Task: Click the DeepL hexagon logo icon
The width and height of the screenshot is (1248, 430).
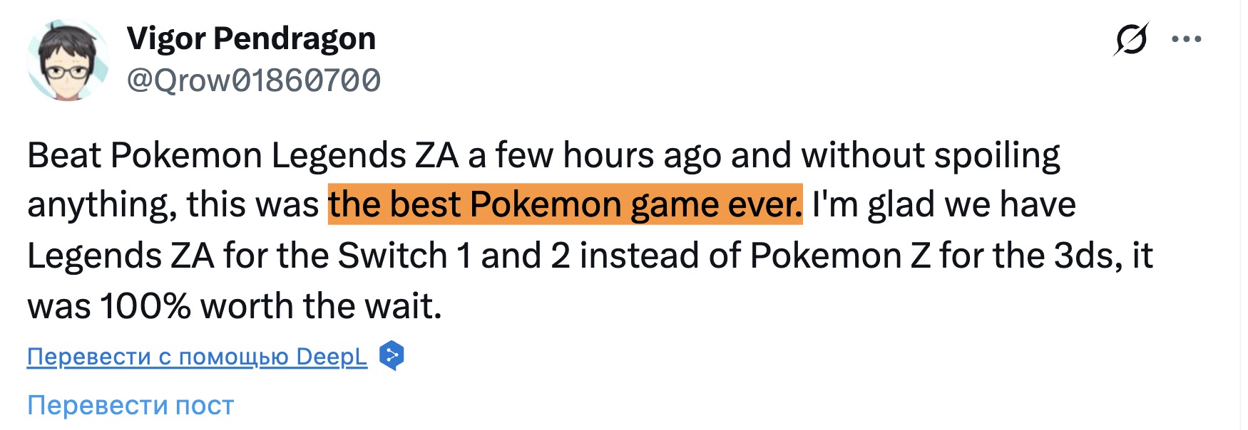Action: coord(392,355)
